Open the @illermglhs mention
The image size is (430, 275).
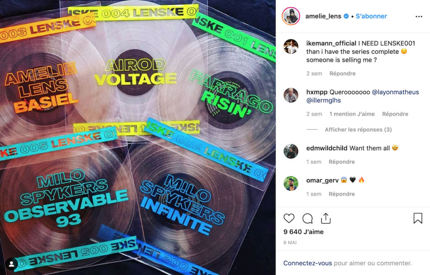(323, 100)
